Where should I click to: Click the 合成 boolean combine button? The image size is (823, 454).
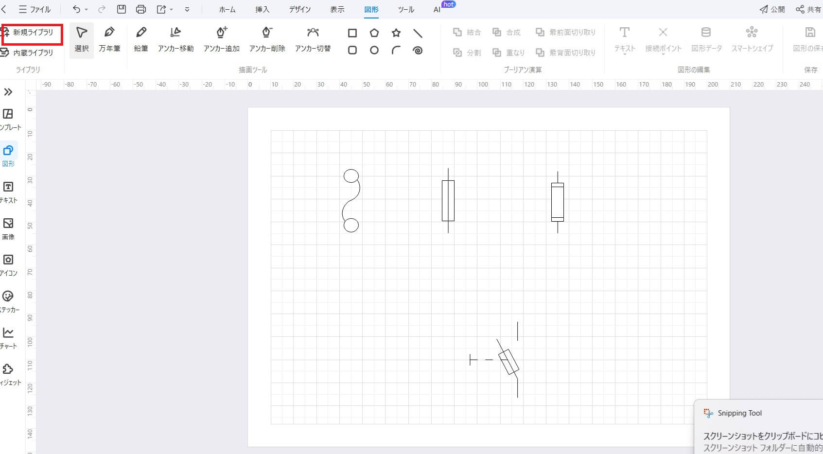tap(506, 32)
